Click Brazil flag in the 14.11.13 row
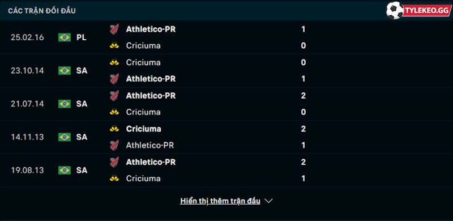Viewport: 453px width, 221px height. click(x=65, y=137)
